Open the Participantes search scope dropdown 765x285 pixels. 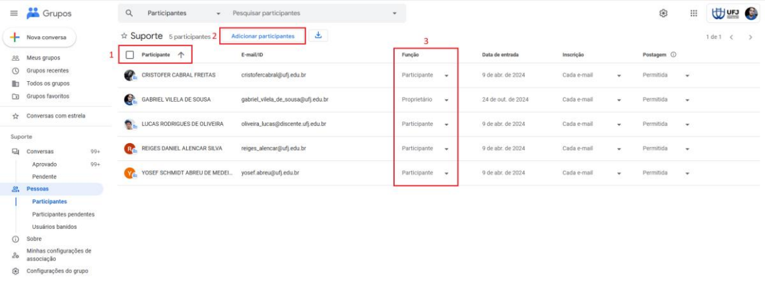tap(184, 13)
